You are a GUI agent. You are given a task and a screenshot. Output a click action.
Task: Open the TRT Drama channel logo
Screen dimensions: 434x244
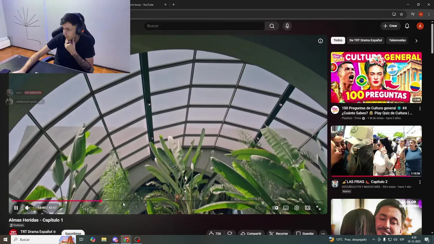[13, 232]
